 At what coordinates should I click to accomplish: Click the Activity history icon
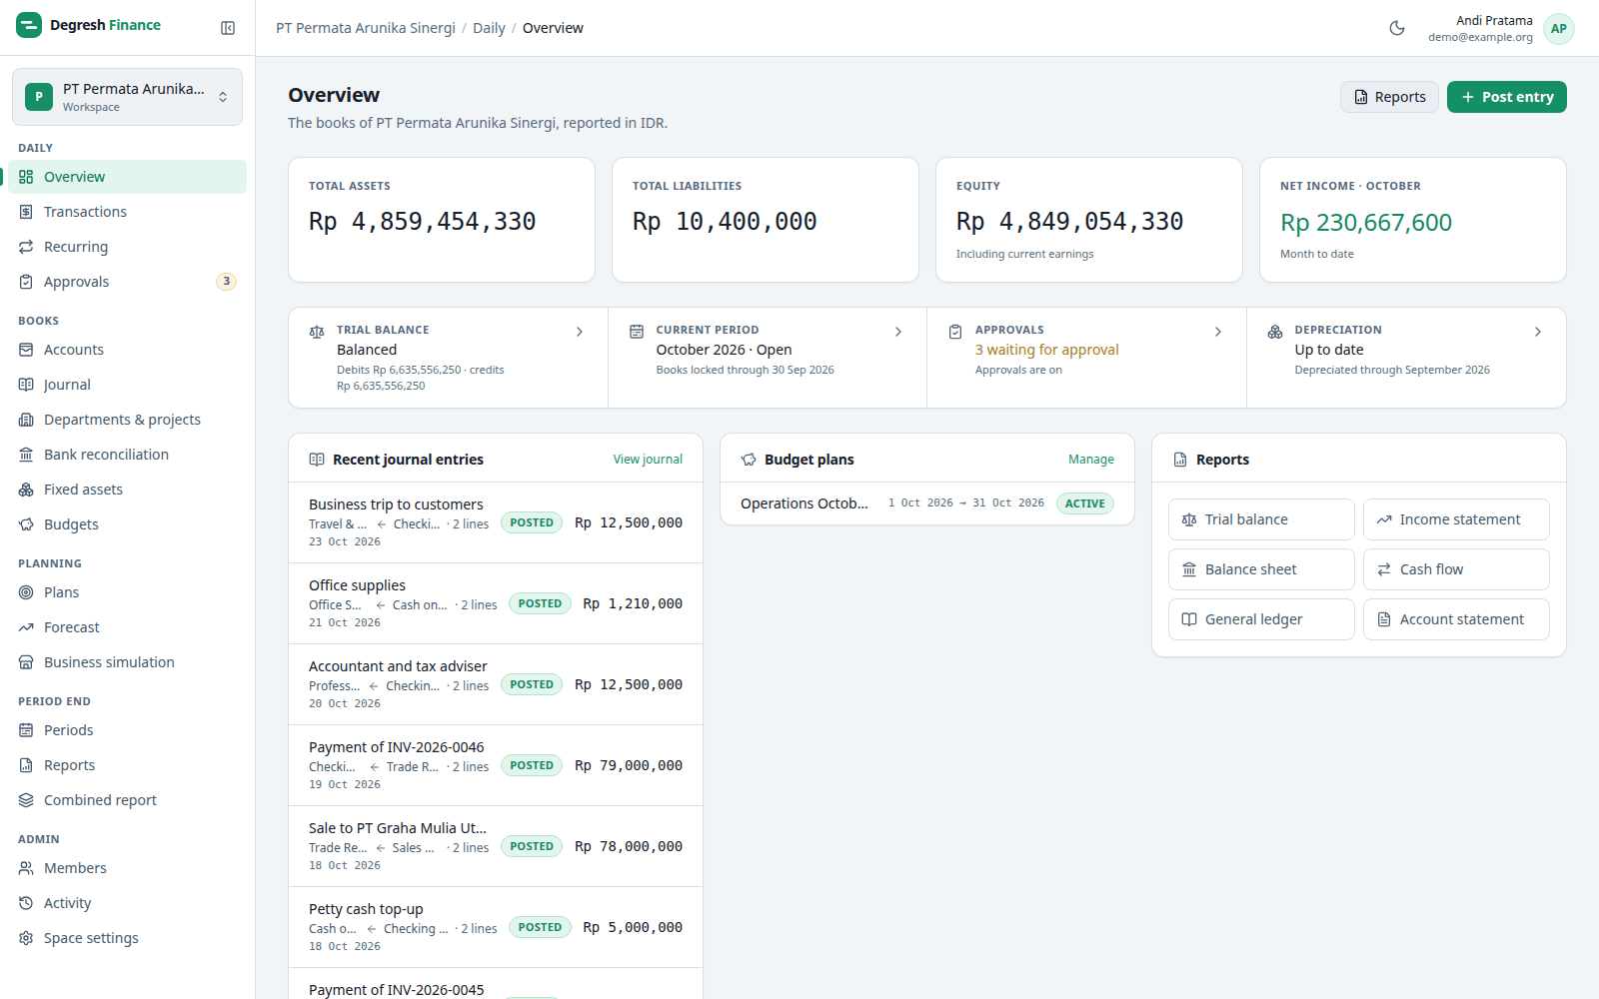coord(26,903)
